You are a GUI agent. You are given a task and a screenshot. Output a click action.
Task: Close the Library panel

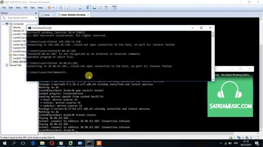[x=36, y=13]
